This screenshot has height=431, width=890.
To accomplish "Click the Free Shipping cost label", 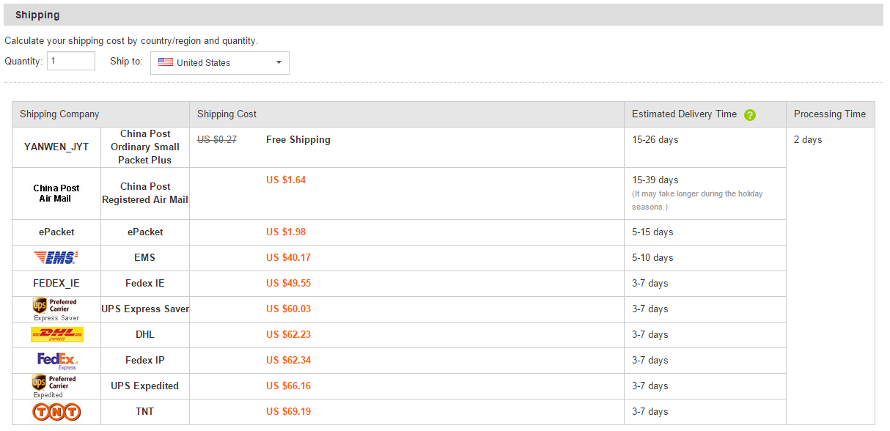I will click(x=298, y=139).
